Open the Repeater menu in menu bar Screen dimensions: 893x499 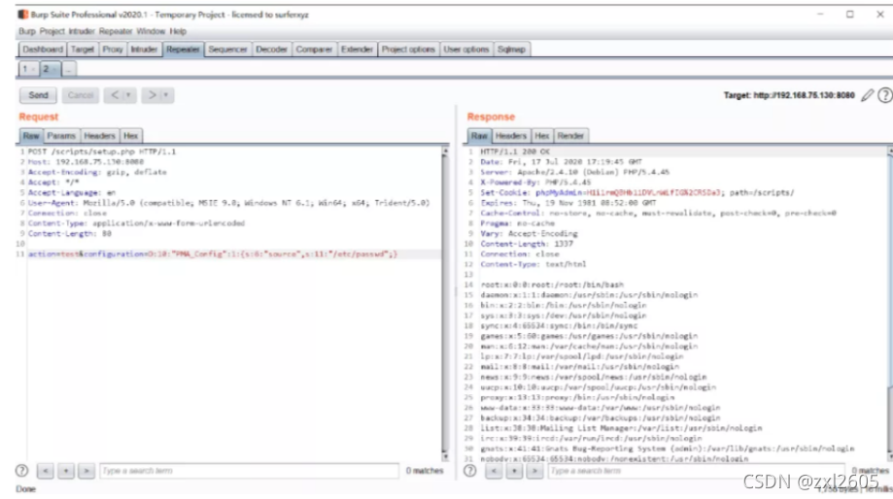[x=116, y=31]
